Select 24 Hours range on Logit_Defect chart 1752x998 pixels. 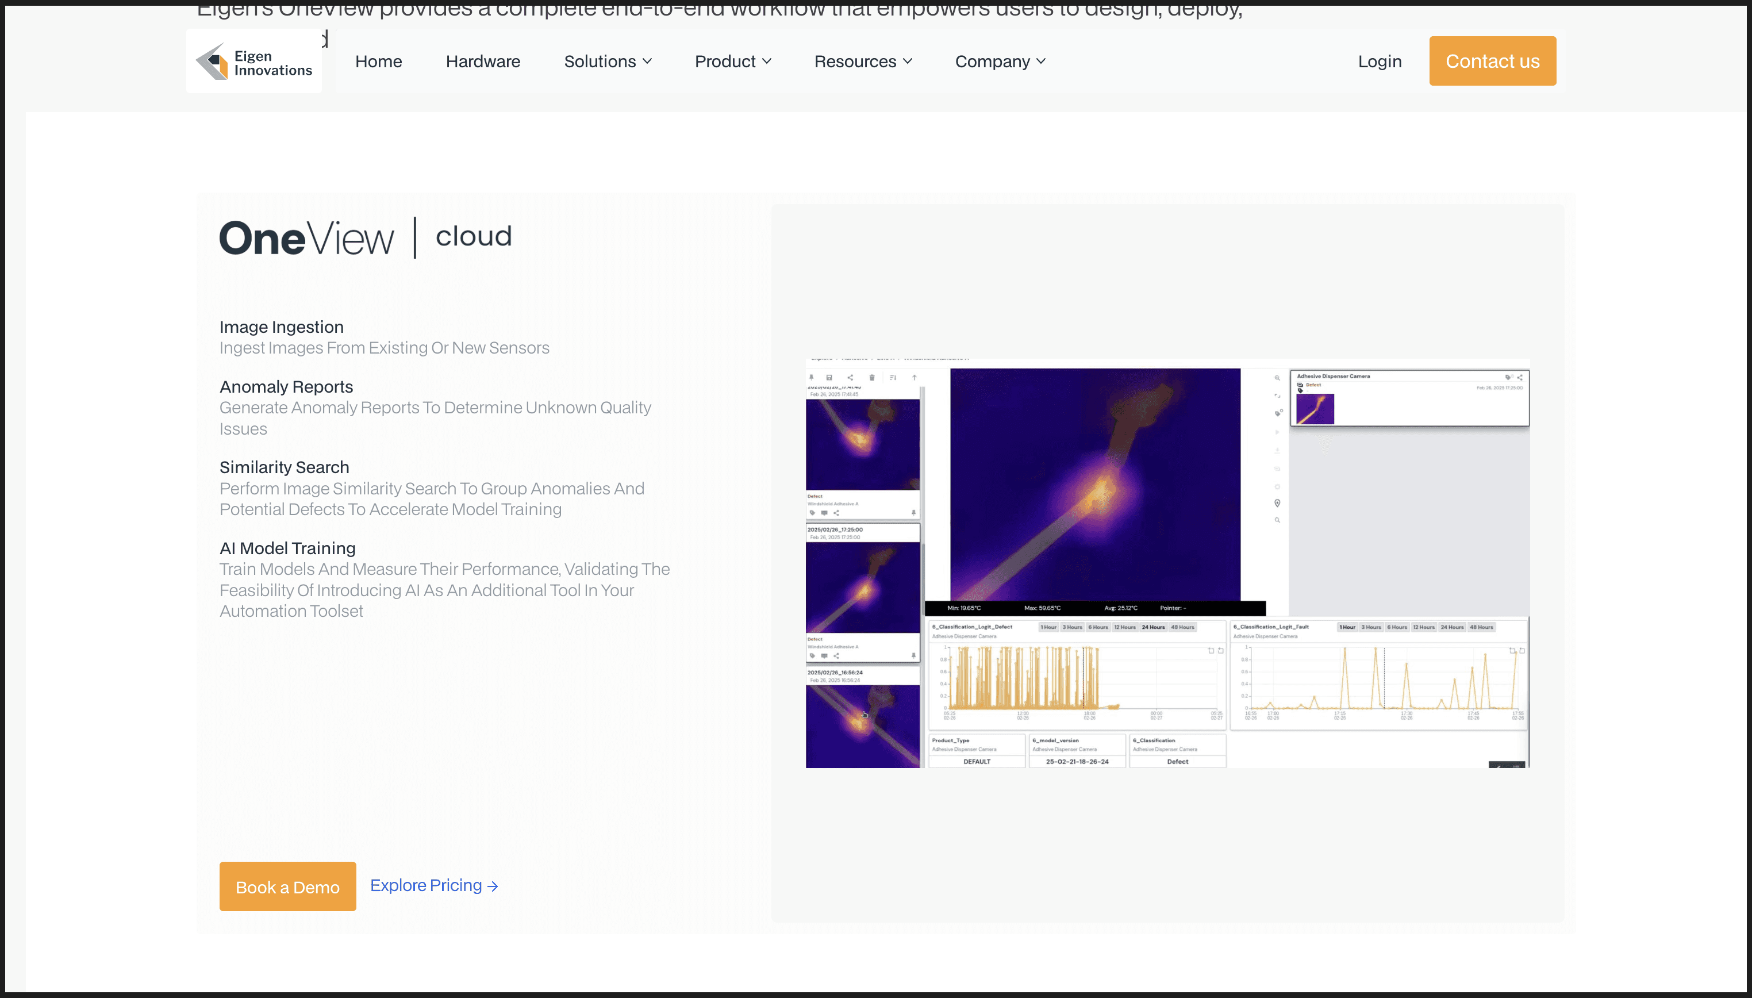pyautogui.click(x=1153, y=627)
